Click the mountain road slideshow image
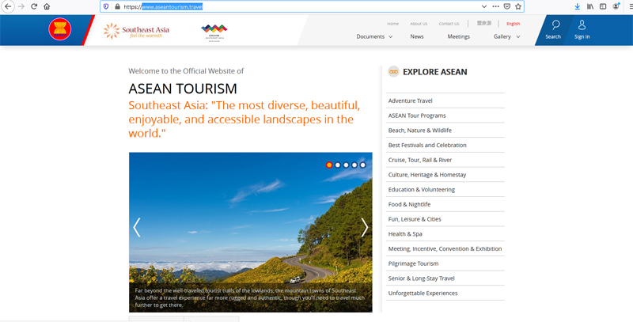This screenshot has height=322, width=633. [x=251, y=232]
